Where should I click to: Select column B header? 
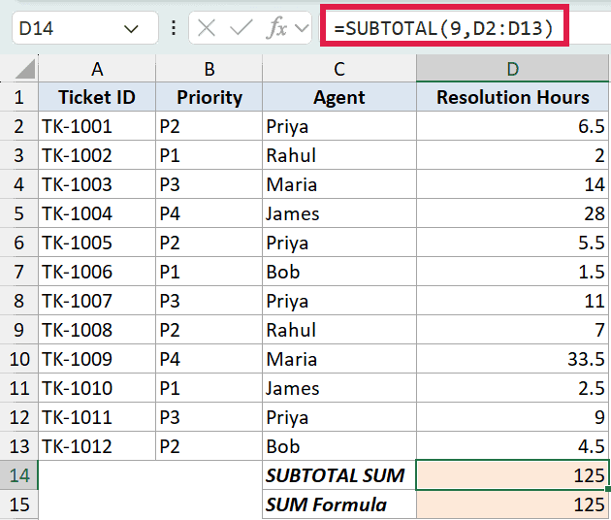209,69
